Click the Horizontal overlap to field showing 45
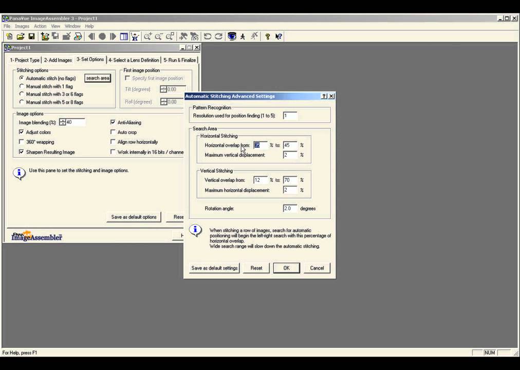 [x=290, y=145]
